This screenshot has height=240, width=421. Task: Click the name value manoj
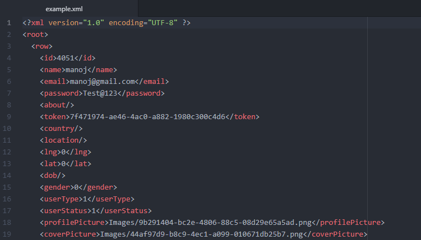(76, 70)
